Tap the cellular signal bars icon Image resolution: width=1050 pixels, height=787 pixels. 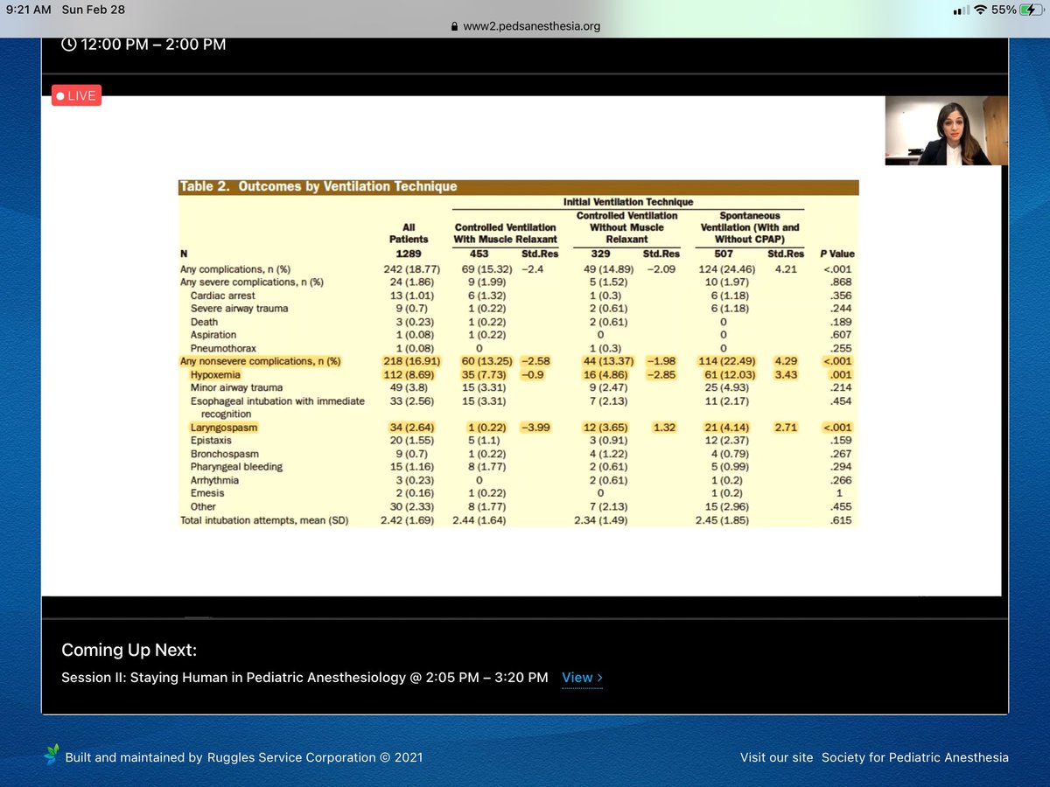pos(961,10)
